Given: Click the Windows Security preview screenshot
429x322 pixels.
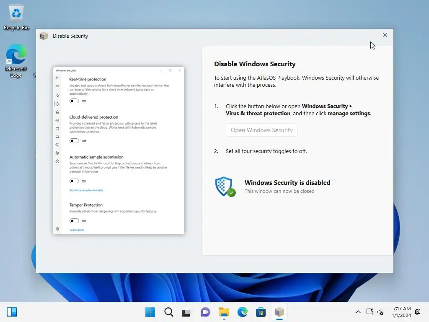Looking at the screenshot, I should click(119, 151).
